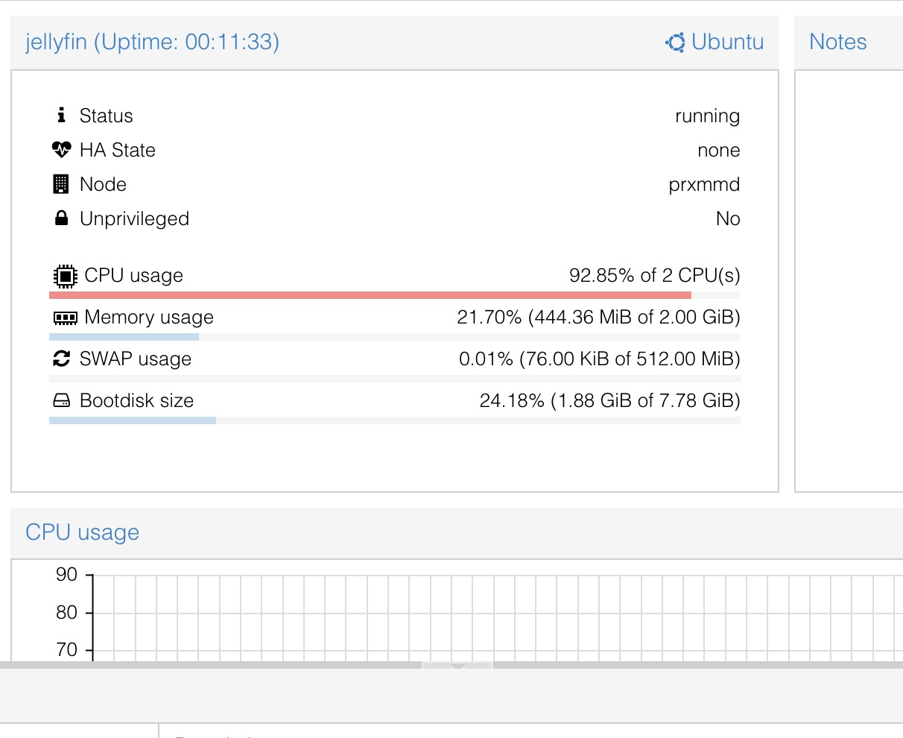The height and width of the screenshot is (738, 903).
Task: Click the CPU usage graph panel title
Action: coord(82,532)
